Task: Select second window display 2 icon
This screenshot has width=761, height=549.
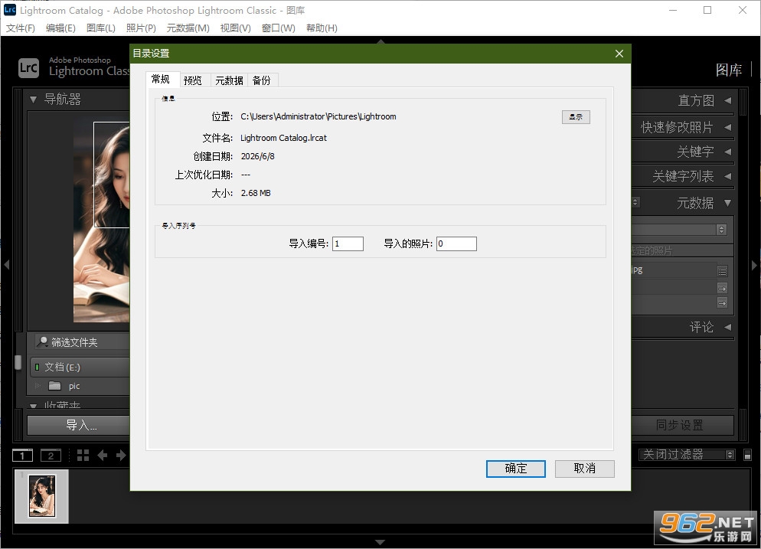Action: [51, 456]
